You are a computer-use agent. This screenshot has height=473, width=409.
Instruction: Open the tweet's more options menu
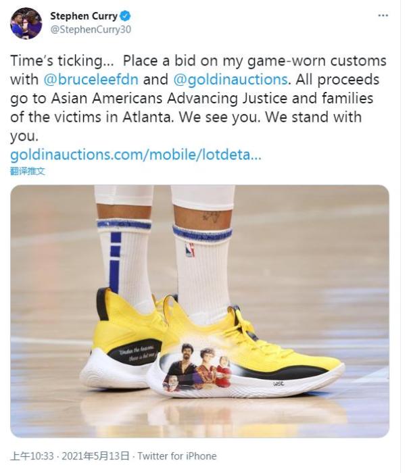click(384, 16)
